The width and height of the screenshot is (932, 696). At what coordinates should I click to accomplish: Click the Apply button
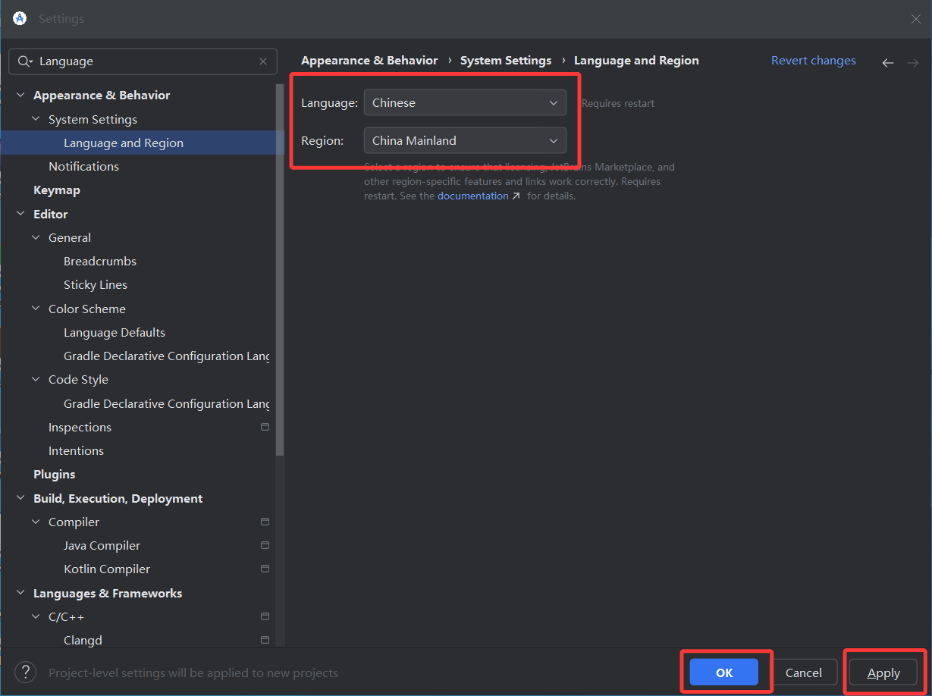(883, 672)
